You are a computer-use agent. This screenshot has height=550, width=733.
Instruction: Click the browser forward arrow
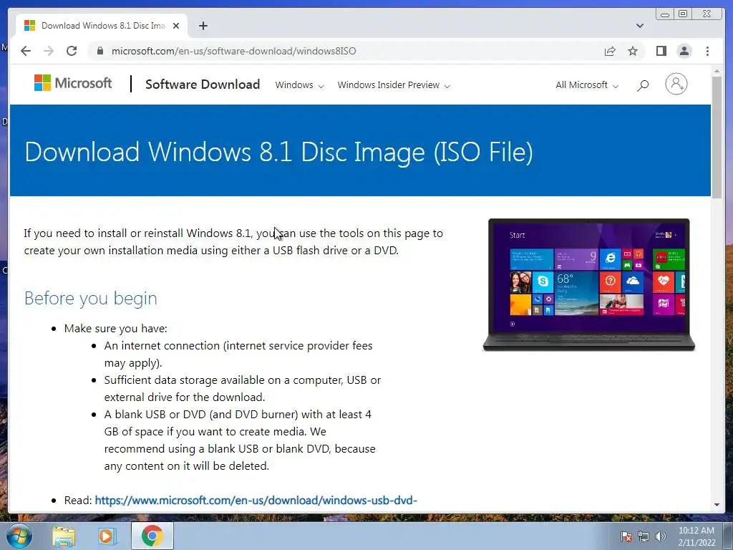(x=49, y=51)
